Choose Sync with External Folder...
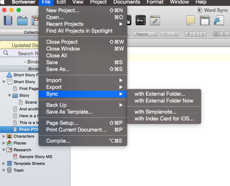 pyautogui.click(x=164, y=94)
